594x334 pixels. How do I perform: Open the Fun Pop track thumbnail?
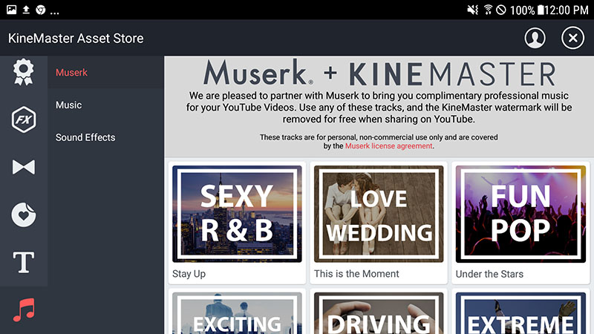click(520, 214)
